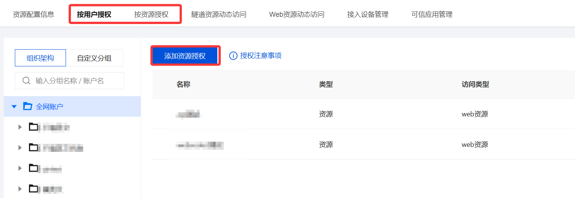575x198 pixels.
Task: Select the 组织架构 toggle option
Action: coord(40,58)
